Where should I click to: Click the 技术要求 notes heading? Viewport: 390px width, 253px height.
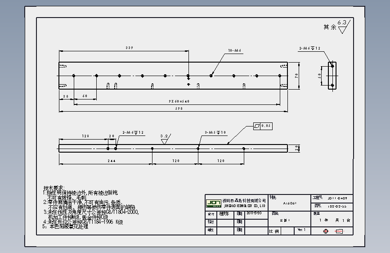point(54,188)
